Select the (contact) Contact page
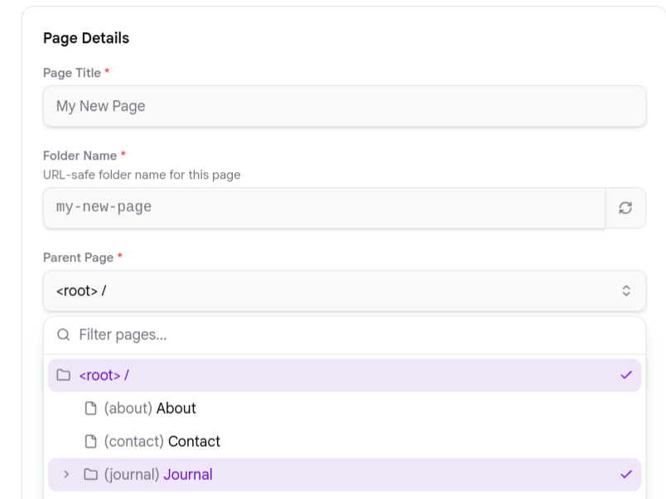The width and height of the screenshot is (666, 499). (x=345, y=441)
